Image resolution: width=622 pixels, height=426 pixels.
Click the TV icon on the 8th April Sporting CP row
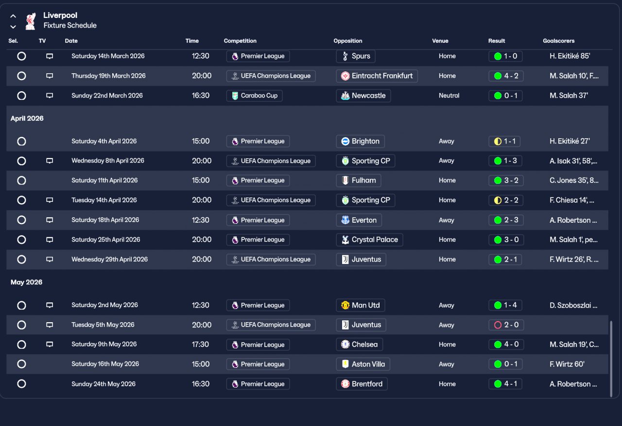pos(50,161)
